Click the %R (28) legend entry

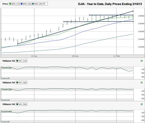coord(21,83)
